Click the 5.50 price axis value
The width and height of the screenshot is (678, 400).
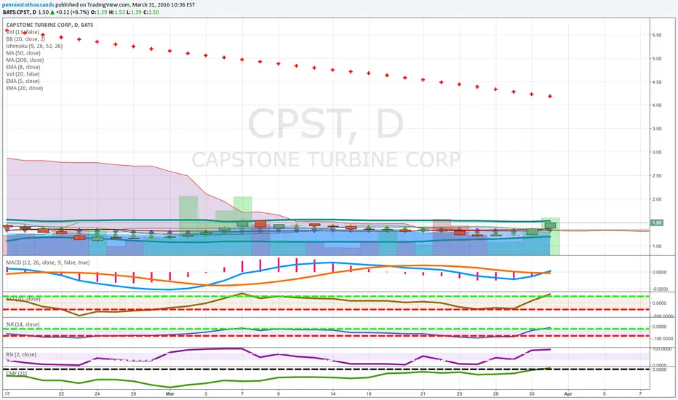point(657,35)
